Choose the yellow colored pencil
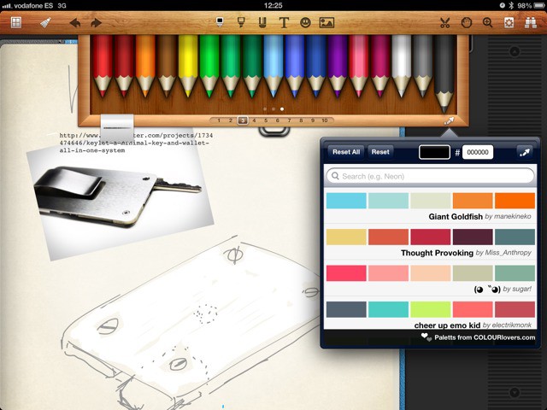 tap(188, 64)
